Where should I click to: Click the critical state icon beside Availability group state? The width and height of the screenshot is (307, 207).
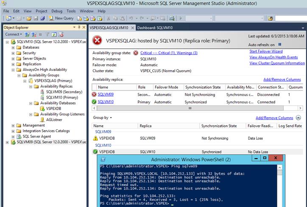click(x=136, y=53)
